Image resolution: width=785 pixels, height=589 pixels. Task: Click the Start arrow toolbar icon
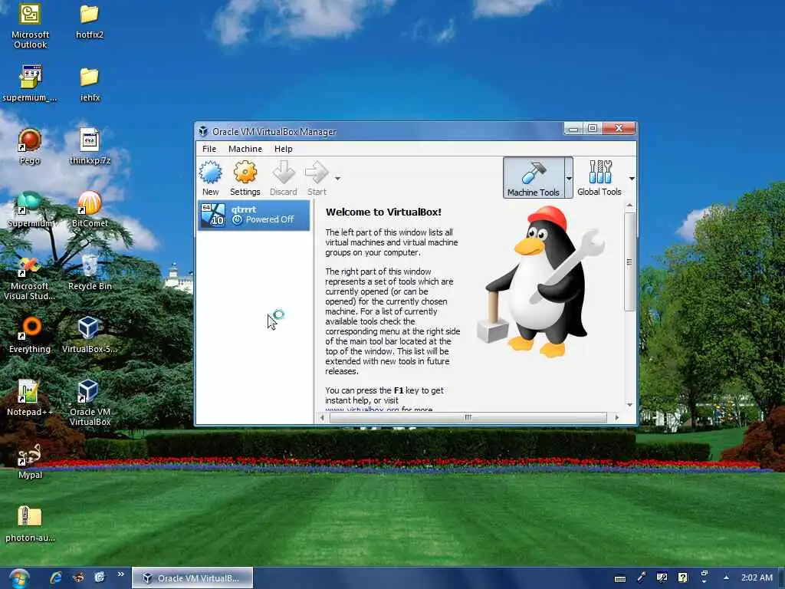317,178
